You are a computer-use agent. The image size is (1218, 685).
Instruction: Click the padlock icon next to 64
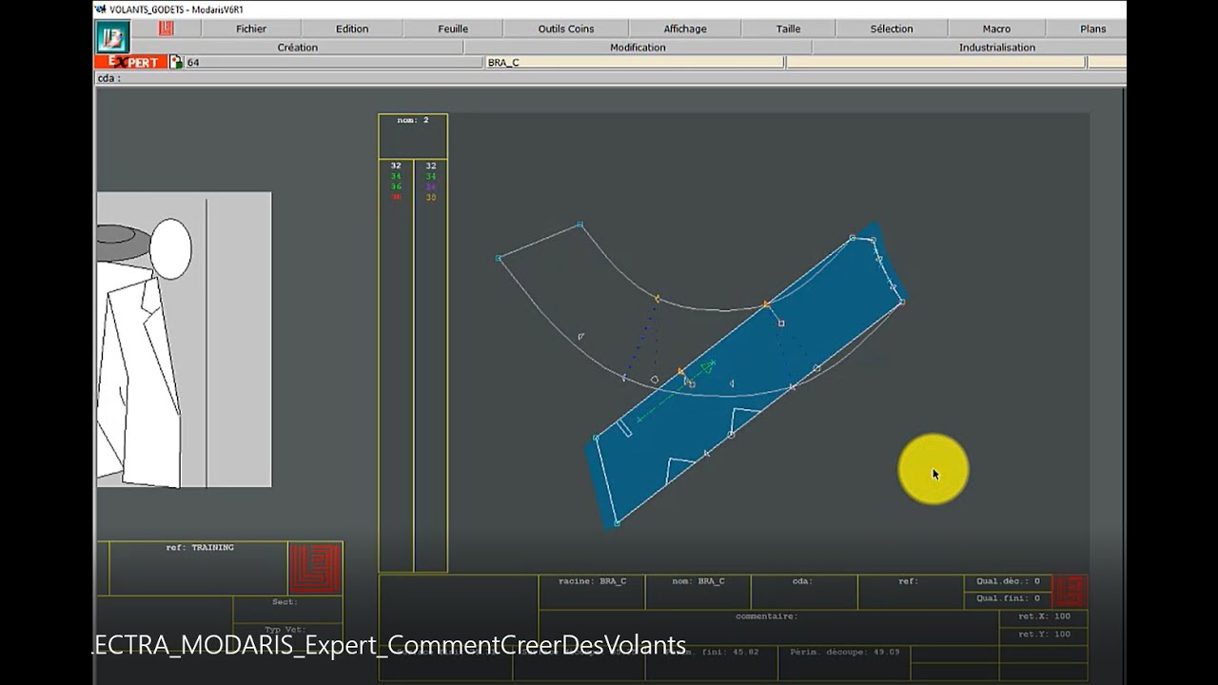176,62
